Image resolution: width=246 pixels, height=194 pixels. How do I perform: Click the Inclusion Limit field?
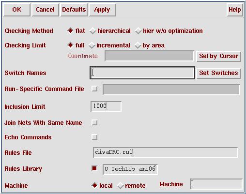point(106,106)
